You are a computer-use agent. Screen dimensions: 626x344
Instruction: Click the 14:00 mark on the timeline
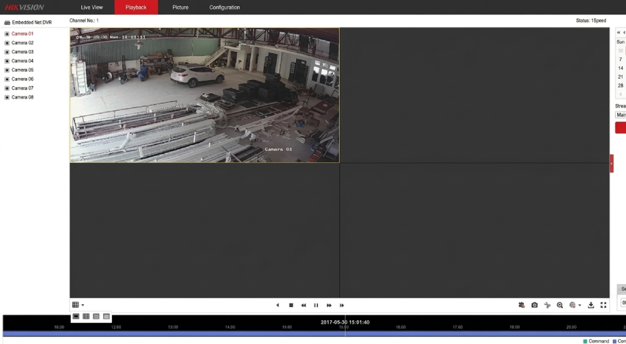(230, 327)
